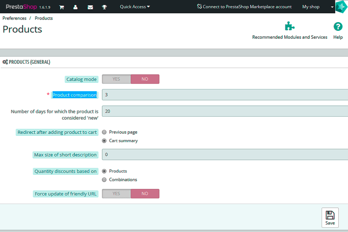Click the puzzle icon at the top right corner

(x=341, y=7)
